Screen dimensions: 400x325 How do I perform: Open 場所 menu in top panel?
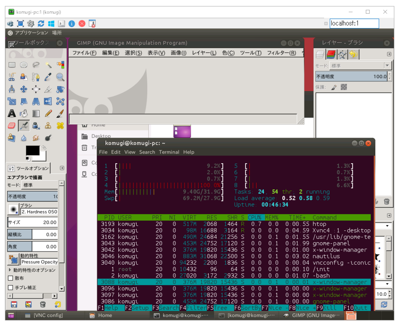[x=57, y=33]
